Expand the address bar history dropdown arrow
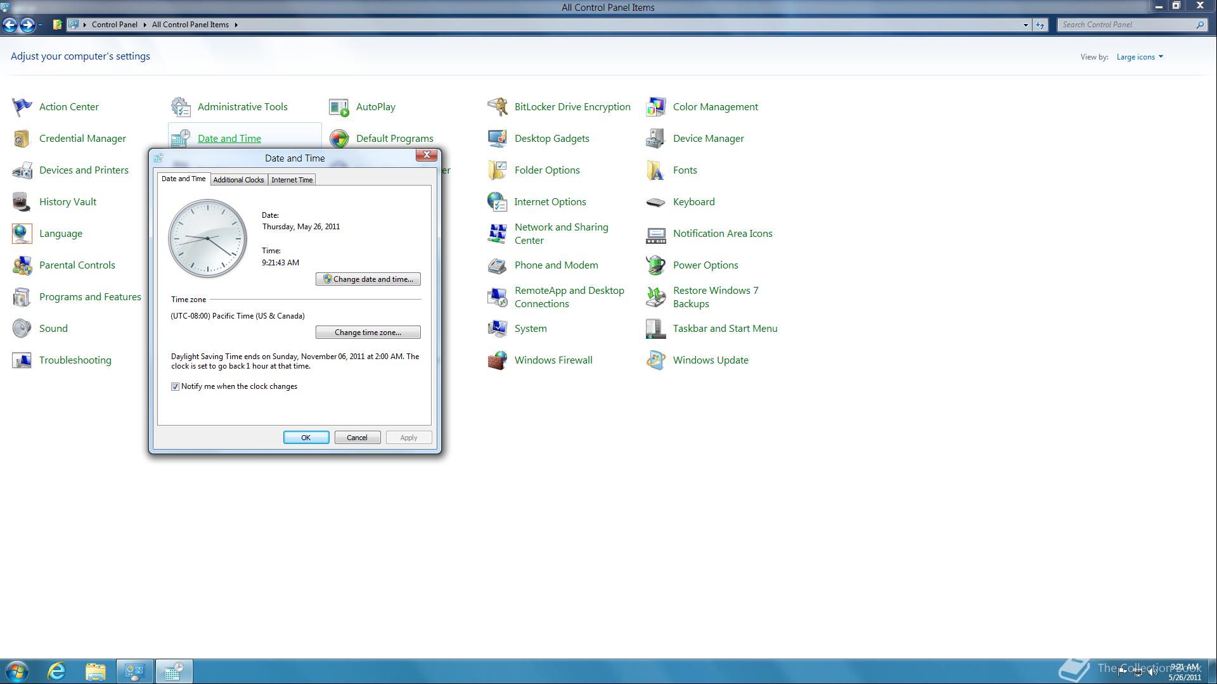Screen dimensions: 1217x684 click(1026, 25)
